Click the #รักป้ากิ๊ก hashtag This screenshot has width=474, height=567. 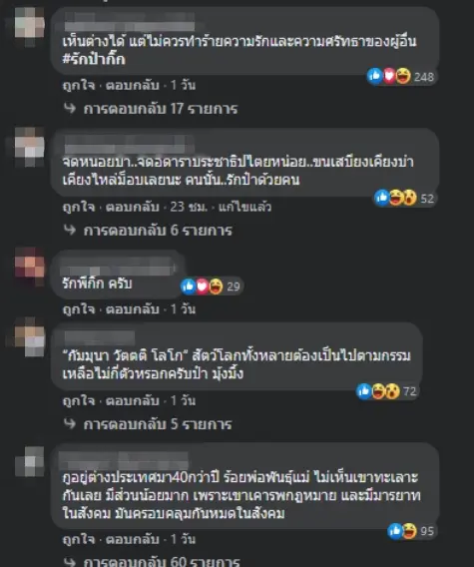94,59
